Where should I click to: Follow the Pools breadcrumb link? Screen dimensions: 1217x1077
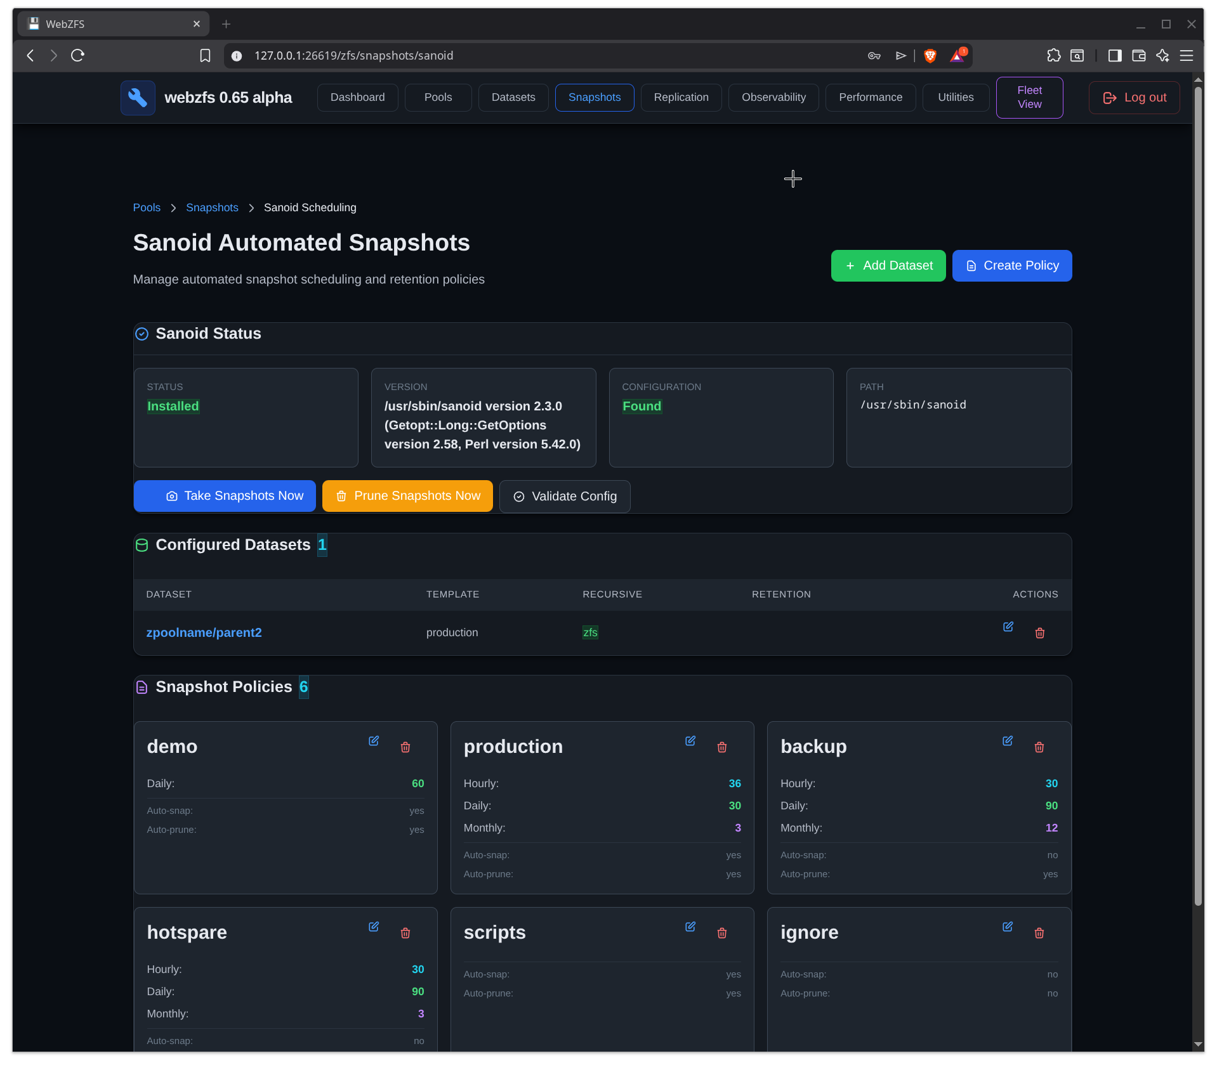click(147, 207)
